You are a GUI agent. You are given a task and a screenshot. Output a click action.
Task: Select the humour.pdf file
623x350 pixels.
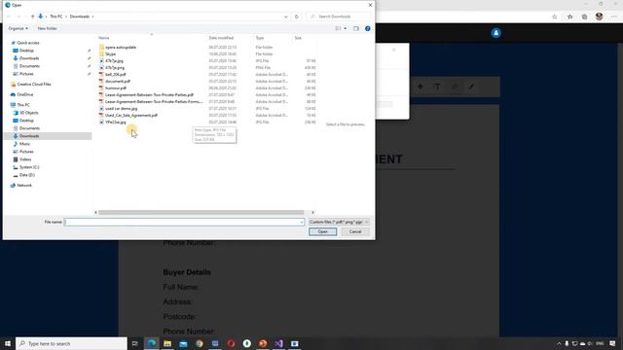tap(116, 88)
